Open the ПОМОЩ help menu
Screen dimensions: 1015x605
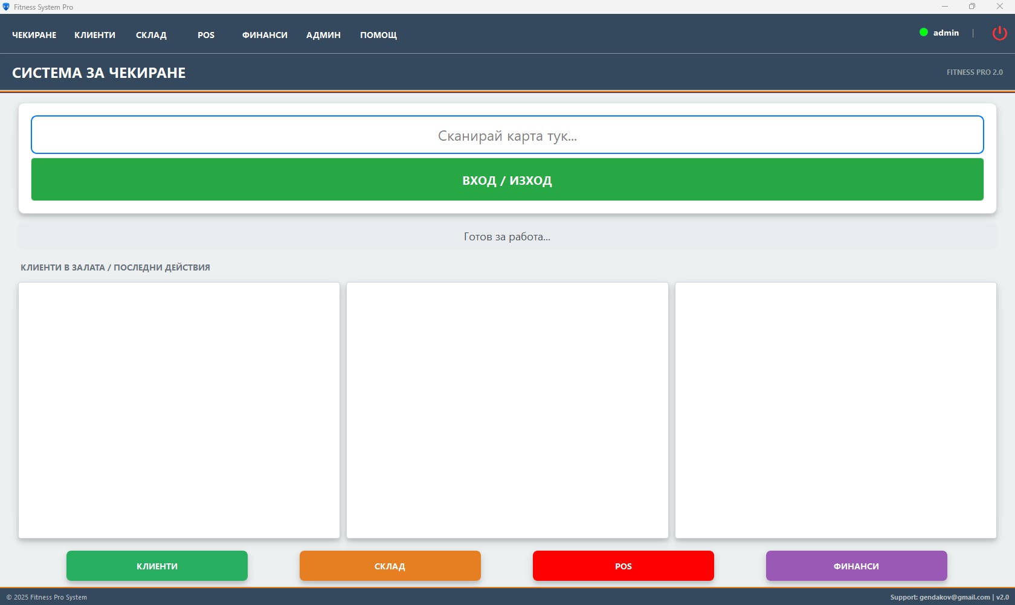(x=378, y=35)
